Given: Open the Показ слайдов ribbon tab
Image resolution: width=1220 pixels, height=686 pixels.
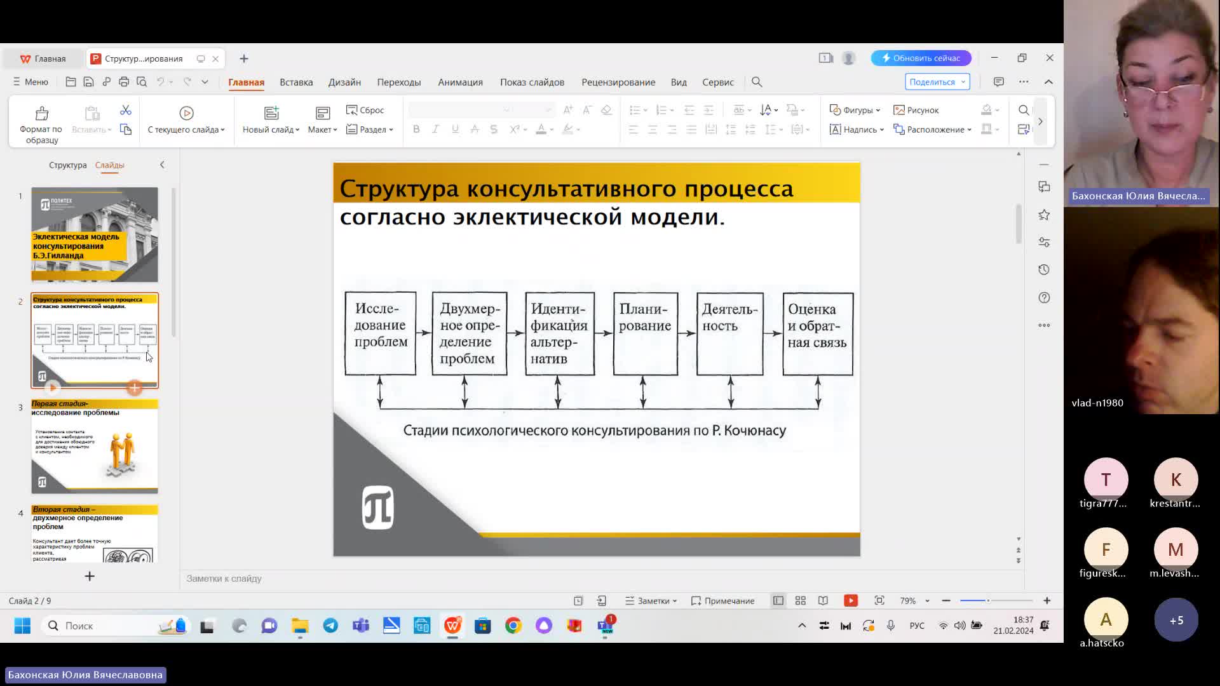Looking at the screenshot, I should pyautogui.click(x=532, y=82).
